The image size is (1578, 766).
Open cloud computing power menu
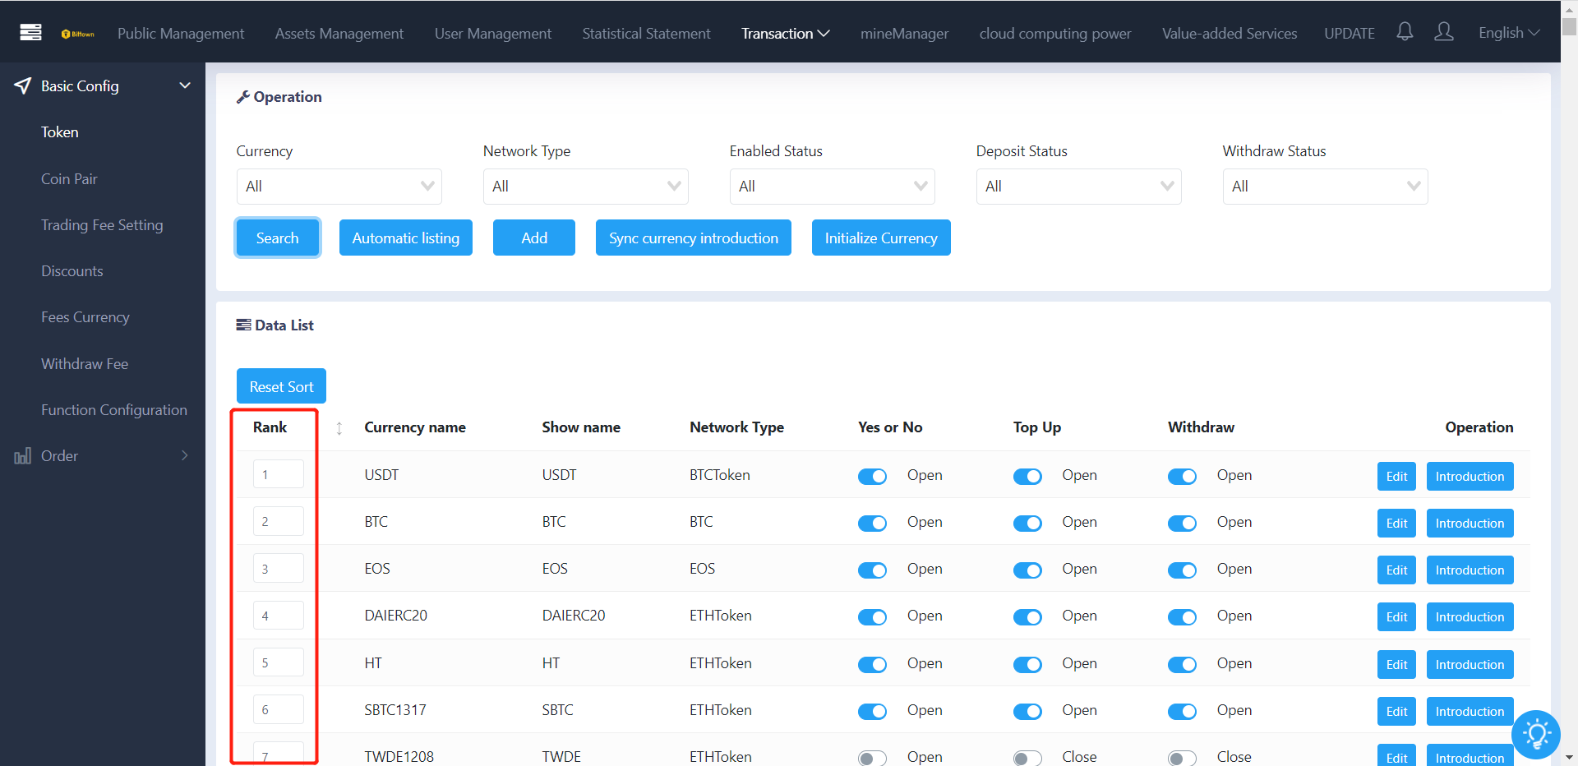click(x=1055, y=34)
